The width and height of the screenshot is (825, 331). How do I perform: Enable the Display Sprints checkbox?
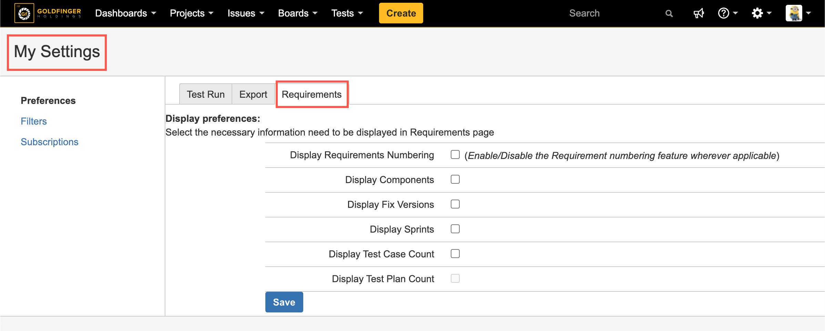click(x=455, y=229)
